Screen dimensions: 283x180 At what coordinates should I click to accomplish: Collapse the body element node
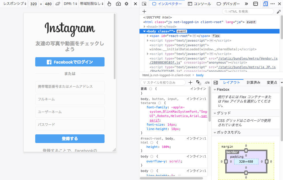click(144, 31)
